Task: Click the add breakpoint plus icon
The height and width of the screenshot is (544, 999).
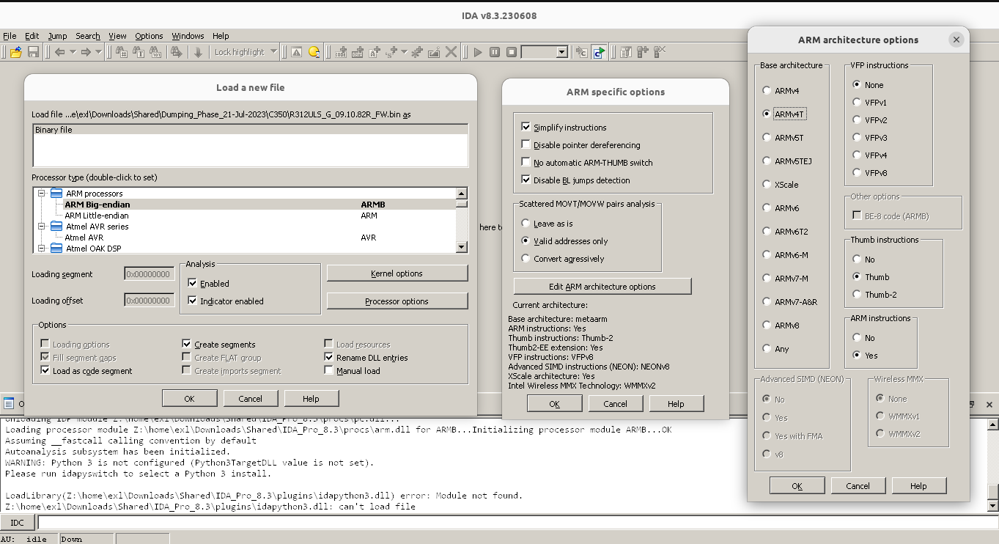Action: pos(643,52)
